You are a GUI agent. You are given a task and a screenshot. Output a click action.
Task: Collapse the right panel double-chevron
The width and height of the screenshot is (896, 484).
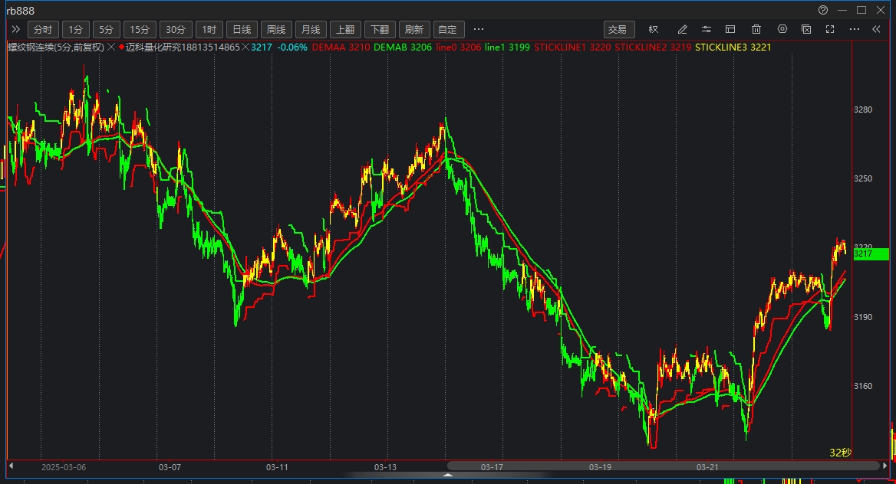coord(876,29)
